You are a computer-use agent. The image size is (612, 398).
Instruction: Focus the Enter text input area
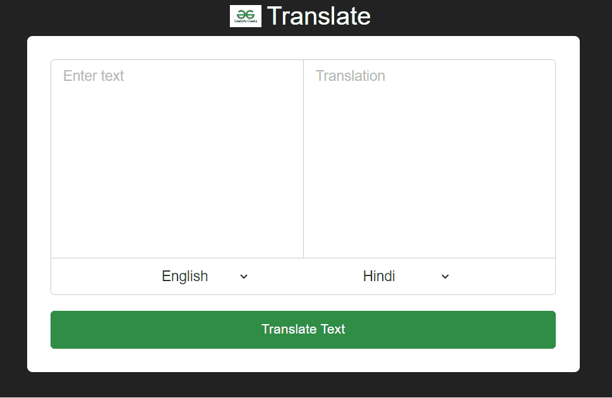[177, 158]
